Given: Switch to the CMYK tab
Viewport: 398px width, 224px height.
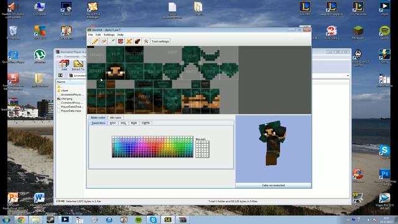Looking at the screenshot, I should pyautogui.click(x=146, y=123).
